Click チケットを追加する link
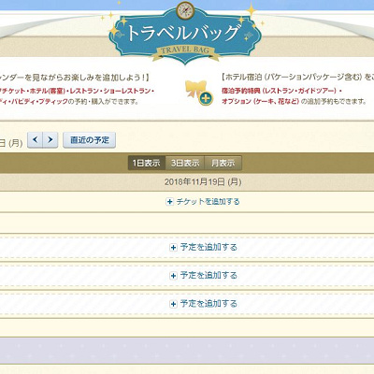This screenshot has height=374, width=374. click(208, 202)
